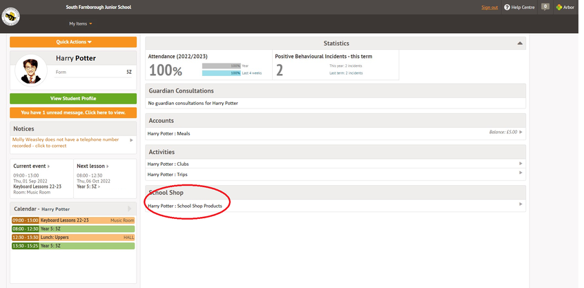Click South Farnborough Junior School title
This screenshot has width=584, height=288.
tap(99, 8)
